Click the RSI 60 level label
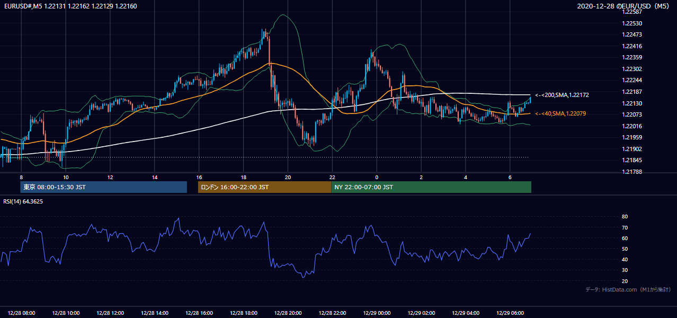The image size is (677, 318). click(625, 238)
